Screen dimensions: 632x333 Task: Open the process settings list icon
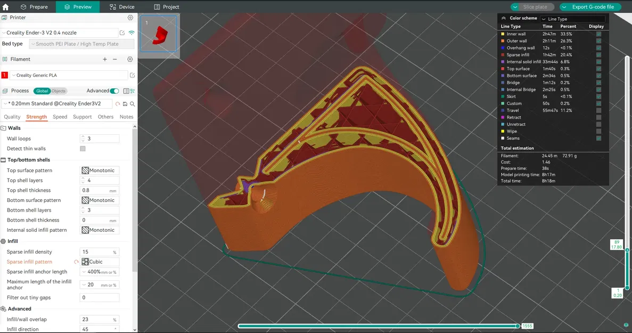[126, 91]
